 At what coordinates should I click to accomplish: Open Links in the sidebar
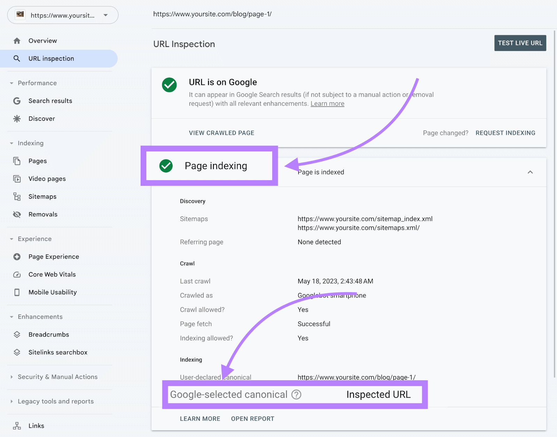click(59, 426)
